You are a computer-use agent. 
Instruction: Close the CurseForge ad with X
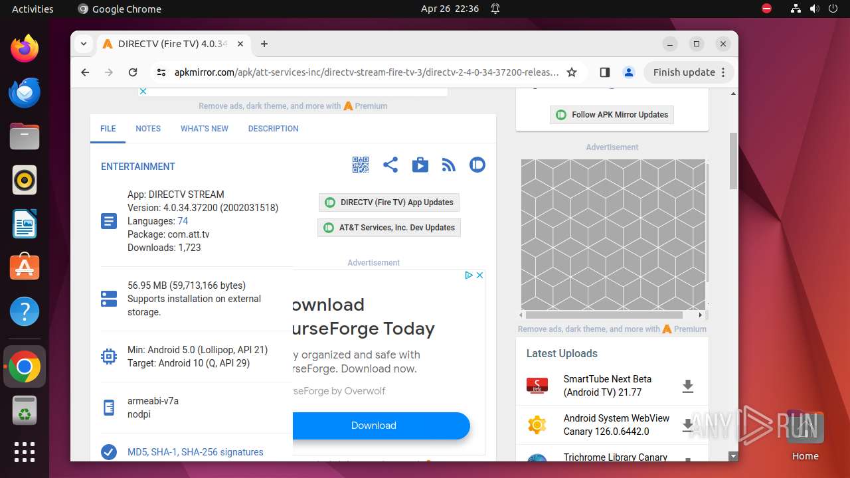tap(479, 275)
